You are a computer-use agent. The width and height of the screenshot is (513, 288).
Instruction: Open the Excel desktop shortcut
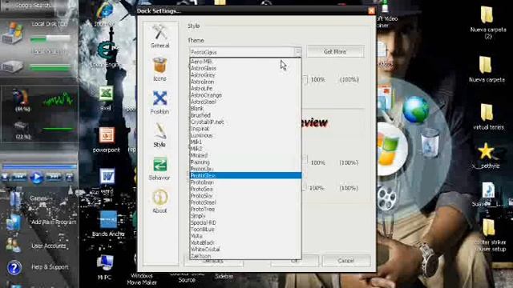click(106, 98)
